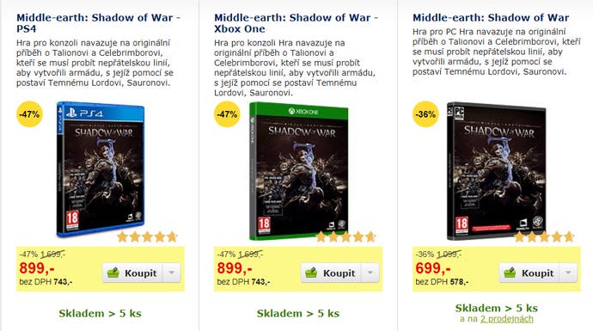Click Skladem > 5 ks under PS4 version

(100, 314)
